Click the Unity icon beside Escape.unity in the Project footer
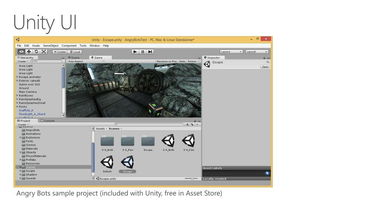This screenshot has height=210, width=373. [x=97, y=179]
